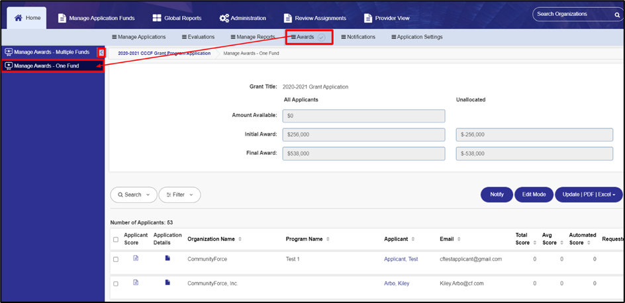Click the 'Number of Applicants: 53' text
Image resolution: width=625 pixels, height=303 pixels.
pyautogui.click(x=142, y=222)
